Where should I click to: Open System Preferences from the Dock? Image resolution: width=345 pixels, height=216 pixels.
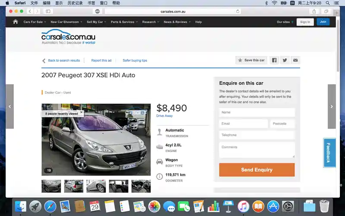point(288,206)
